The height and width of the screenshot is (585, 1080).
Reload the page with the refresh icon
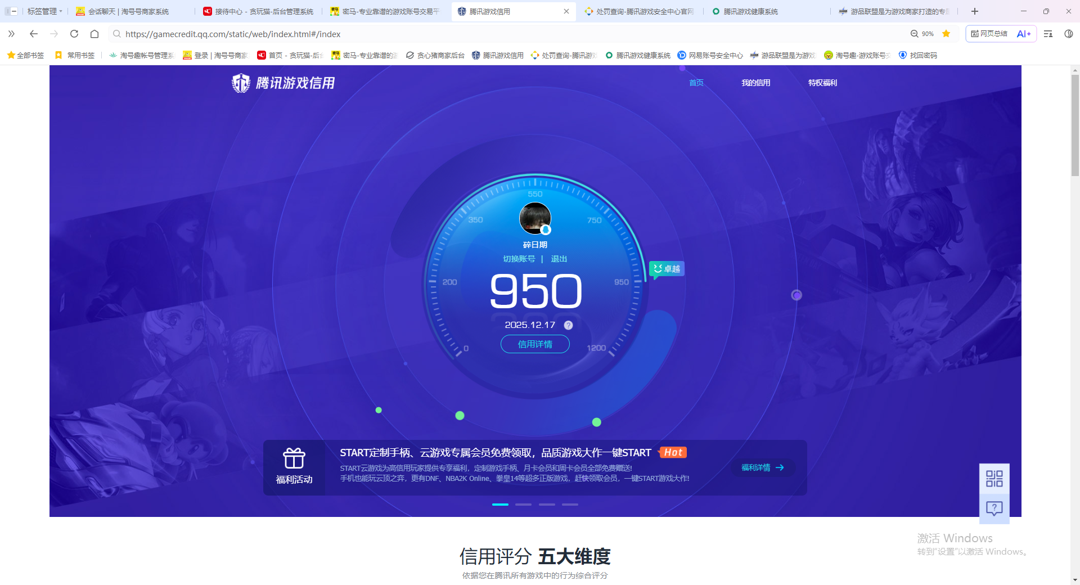(74, 34)
